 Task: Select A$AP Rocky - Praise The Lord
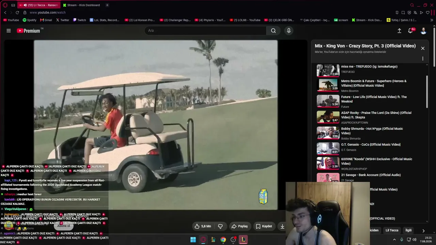pos(376,115)
